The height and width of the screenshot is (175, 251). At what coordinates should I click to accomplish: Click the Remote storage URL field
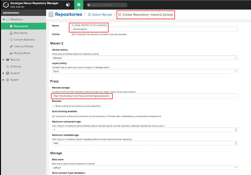click(x=145, y=96)
